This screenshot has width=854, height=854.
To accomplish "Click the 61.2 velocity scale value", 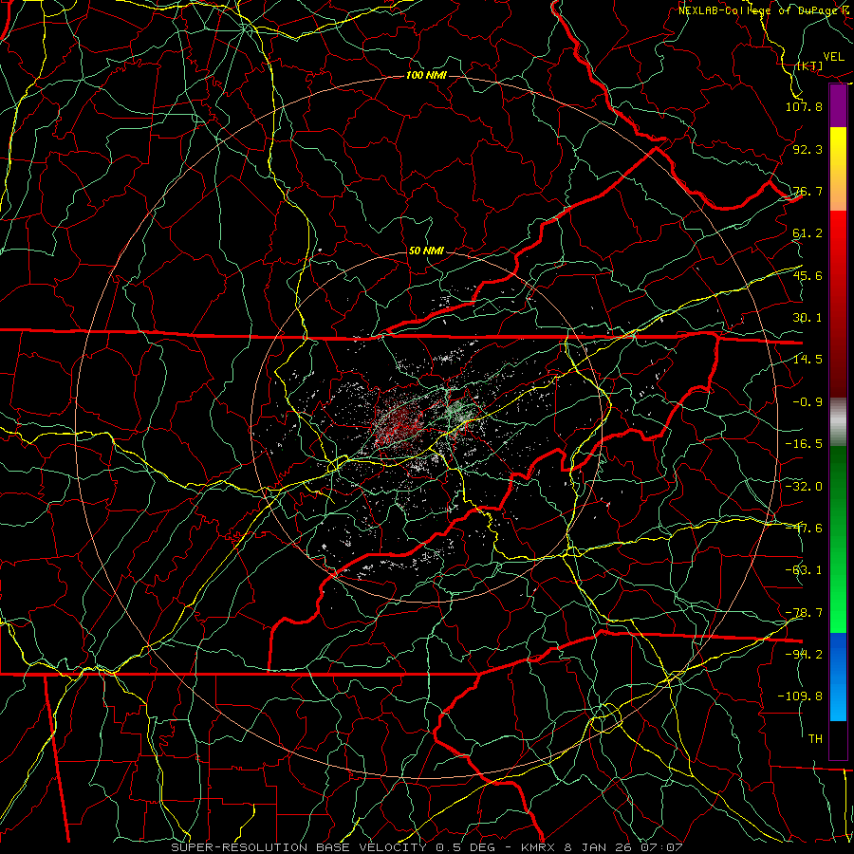I will point(808,233).
